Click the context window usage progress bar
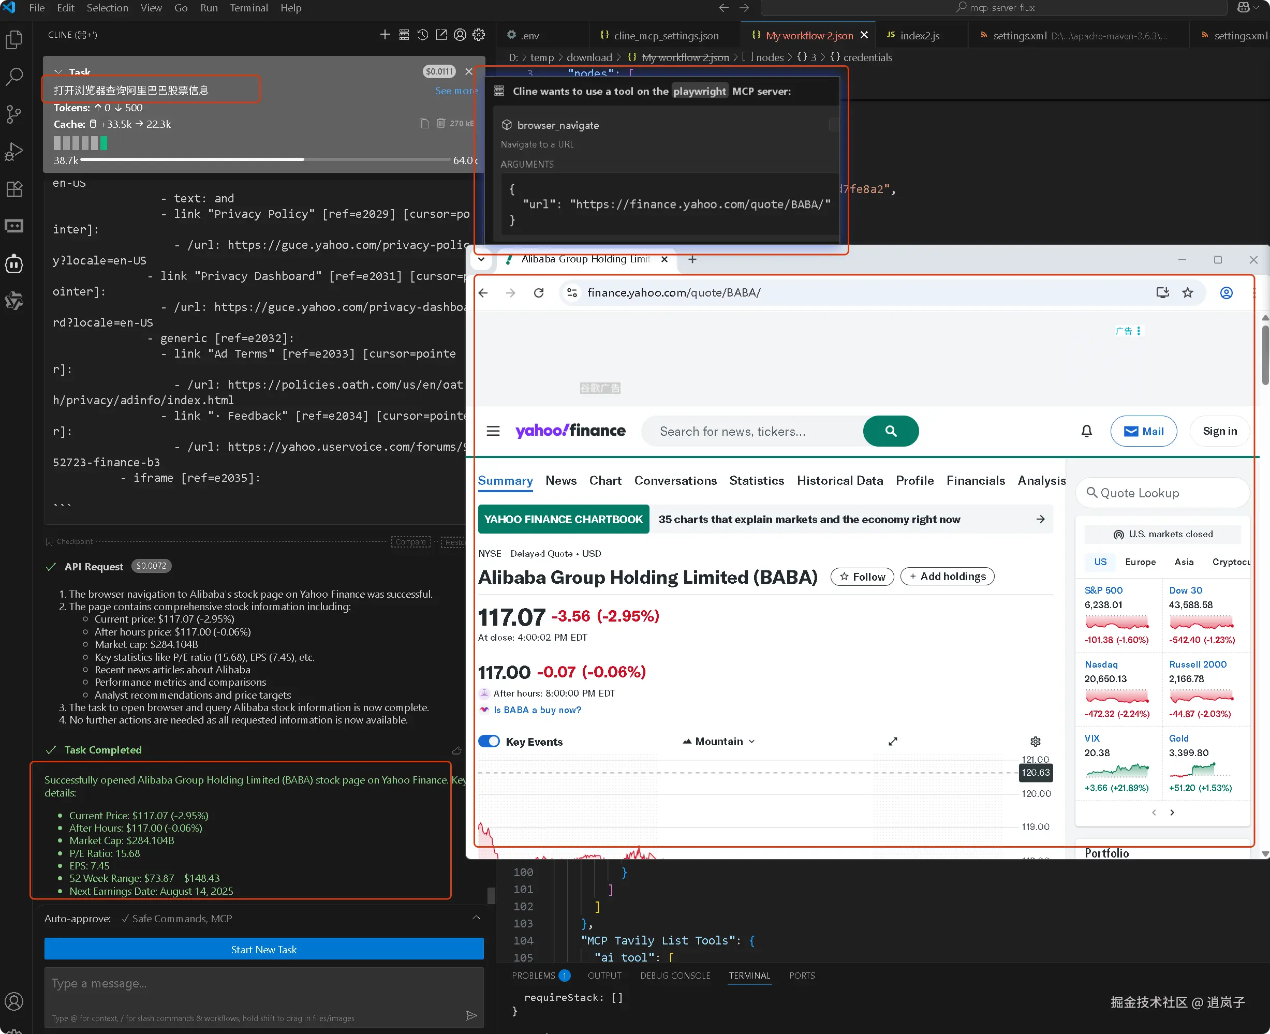The height and width of the screenshot is (1034, 1270). [x=264, y=159]
